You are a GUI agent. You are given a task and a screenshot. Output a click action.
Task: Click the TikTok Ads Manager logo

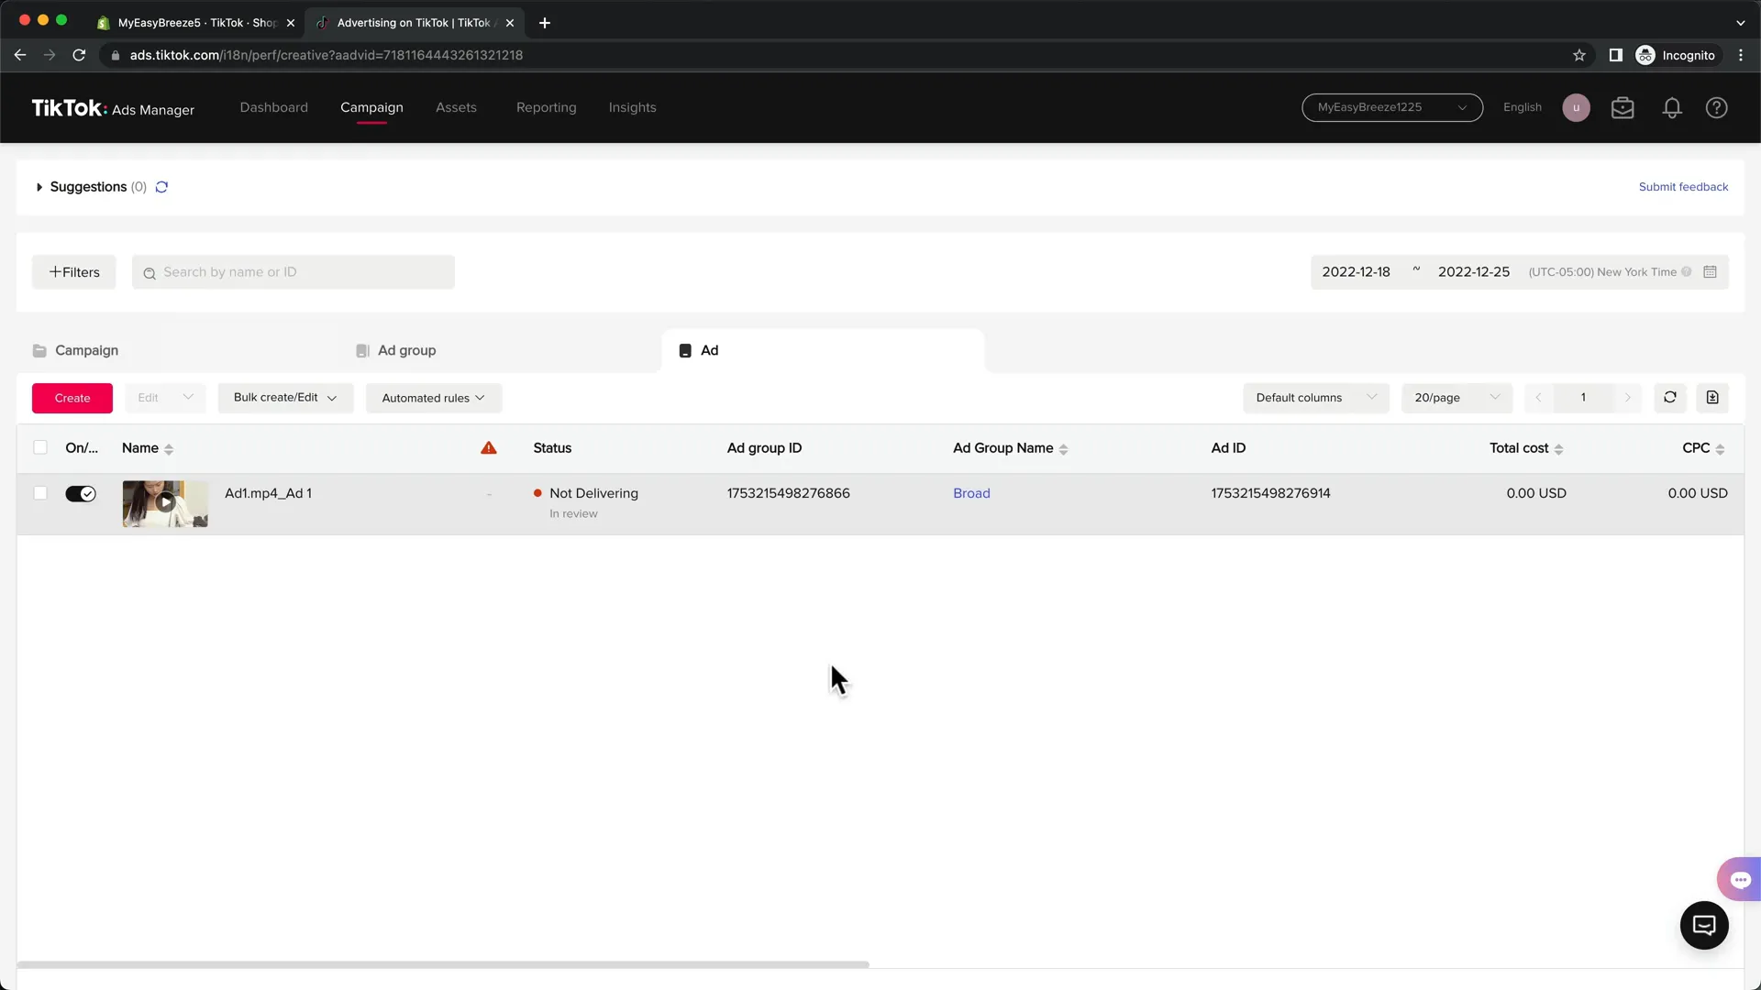(x=113, y=108)
